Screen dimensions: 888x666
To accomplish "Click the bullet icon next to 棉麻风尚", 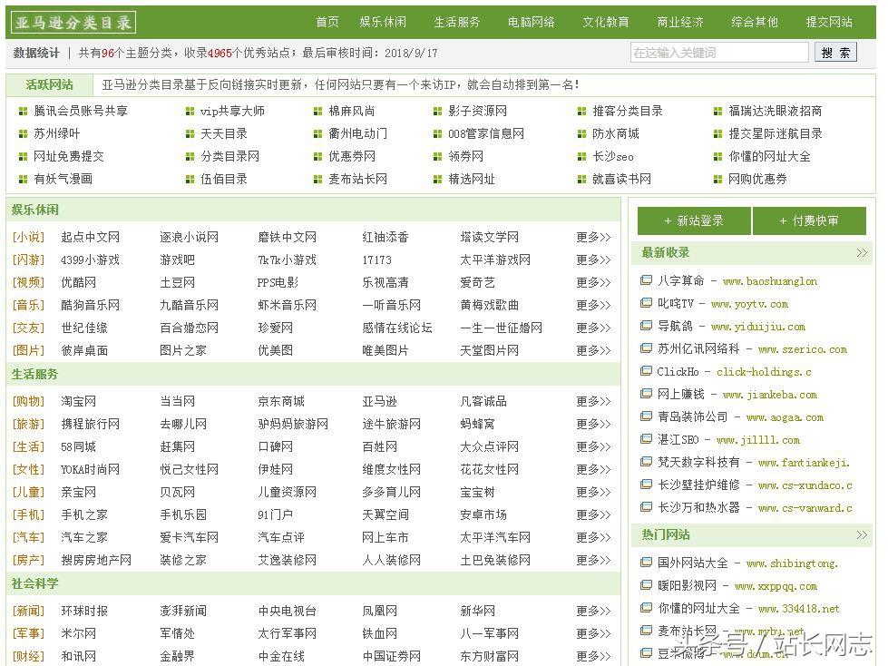I will (317, 112).
